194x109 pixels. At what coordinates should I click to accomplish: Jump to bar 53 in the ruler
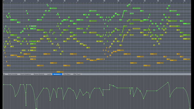coord(158,1)
